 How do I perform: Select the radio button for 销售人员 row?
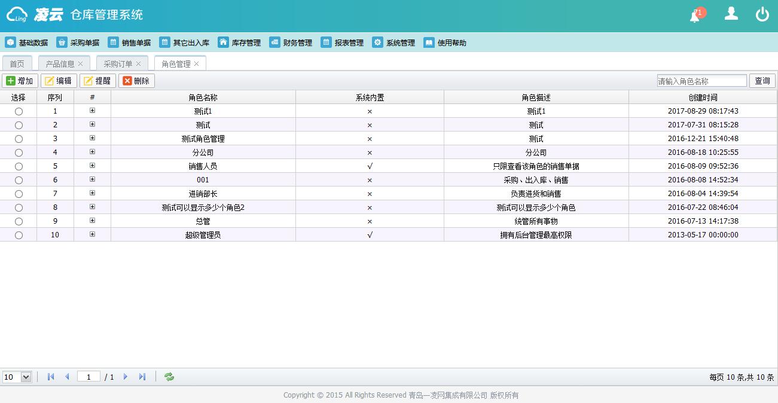pyautogui.click(x=19, y=167)
